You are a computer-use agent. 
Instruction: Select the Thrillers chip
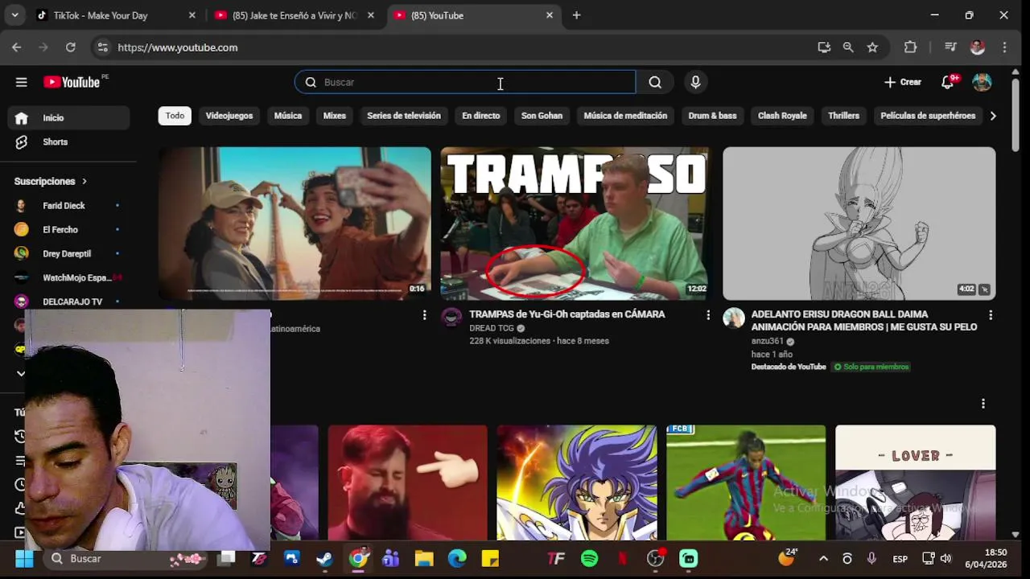844,116
